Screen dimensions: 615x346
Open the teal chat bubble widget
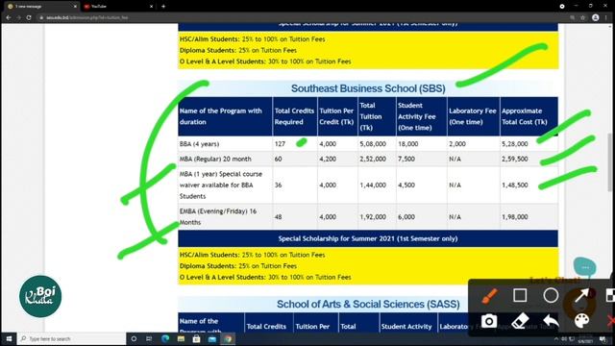[585, 267]
